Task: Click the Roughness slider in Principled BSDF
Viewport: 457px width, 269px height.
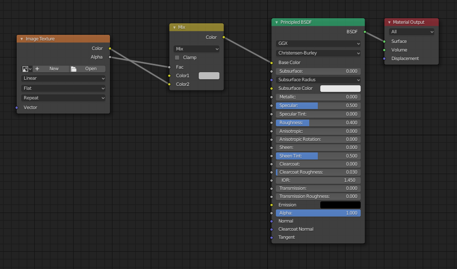Action: (x=318, y=123)
